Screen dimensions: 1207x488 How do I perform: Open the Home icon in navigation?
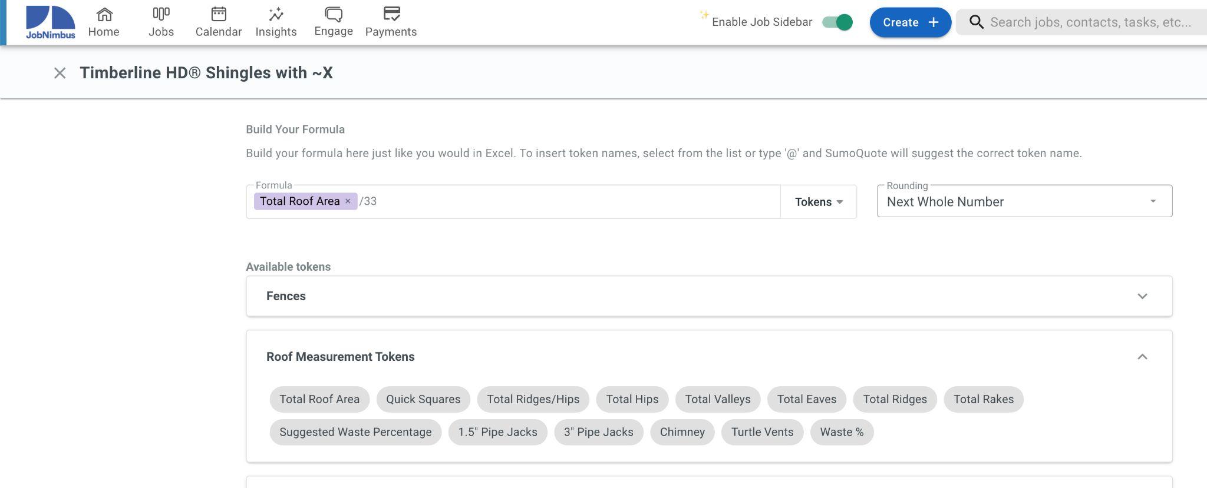point(104,14)
